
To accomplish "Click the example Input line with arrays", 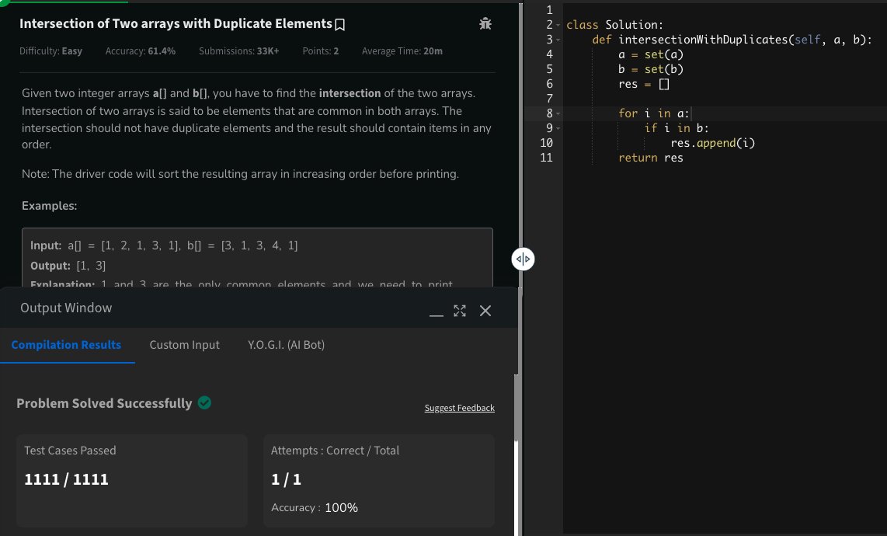I will pos(164,245).
